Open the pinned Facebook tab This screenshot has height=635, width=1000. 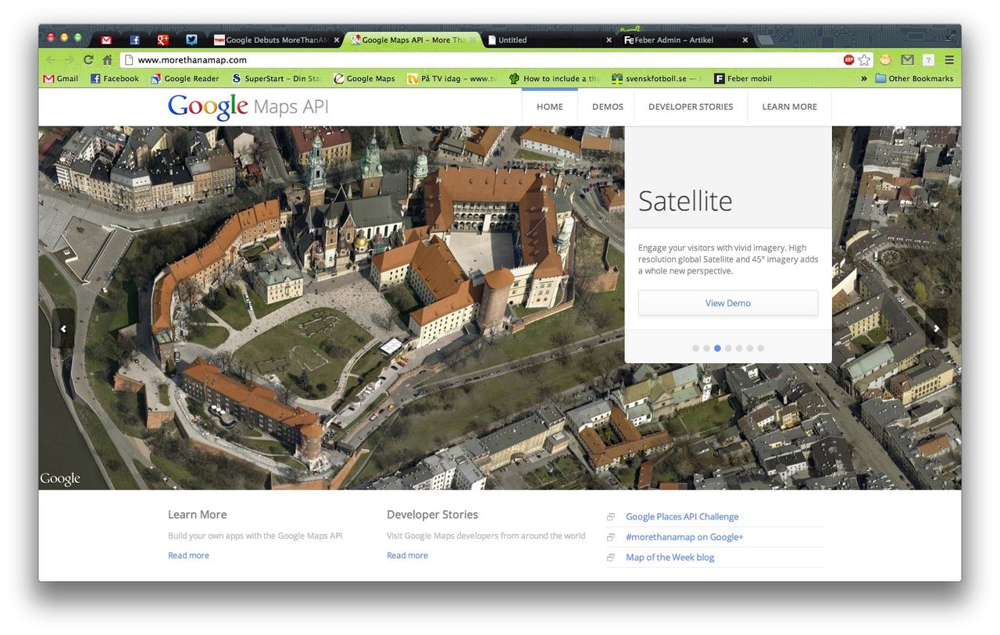point(134,40)
